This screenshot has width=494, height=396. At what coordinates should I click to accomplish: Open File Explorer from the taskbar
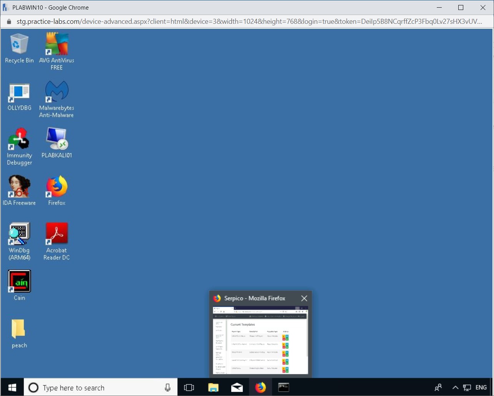point(213,388)
